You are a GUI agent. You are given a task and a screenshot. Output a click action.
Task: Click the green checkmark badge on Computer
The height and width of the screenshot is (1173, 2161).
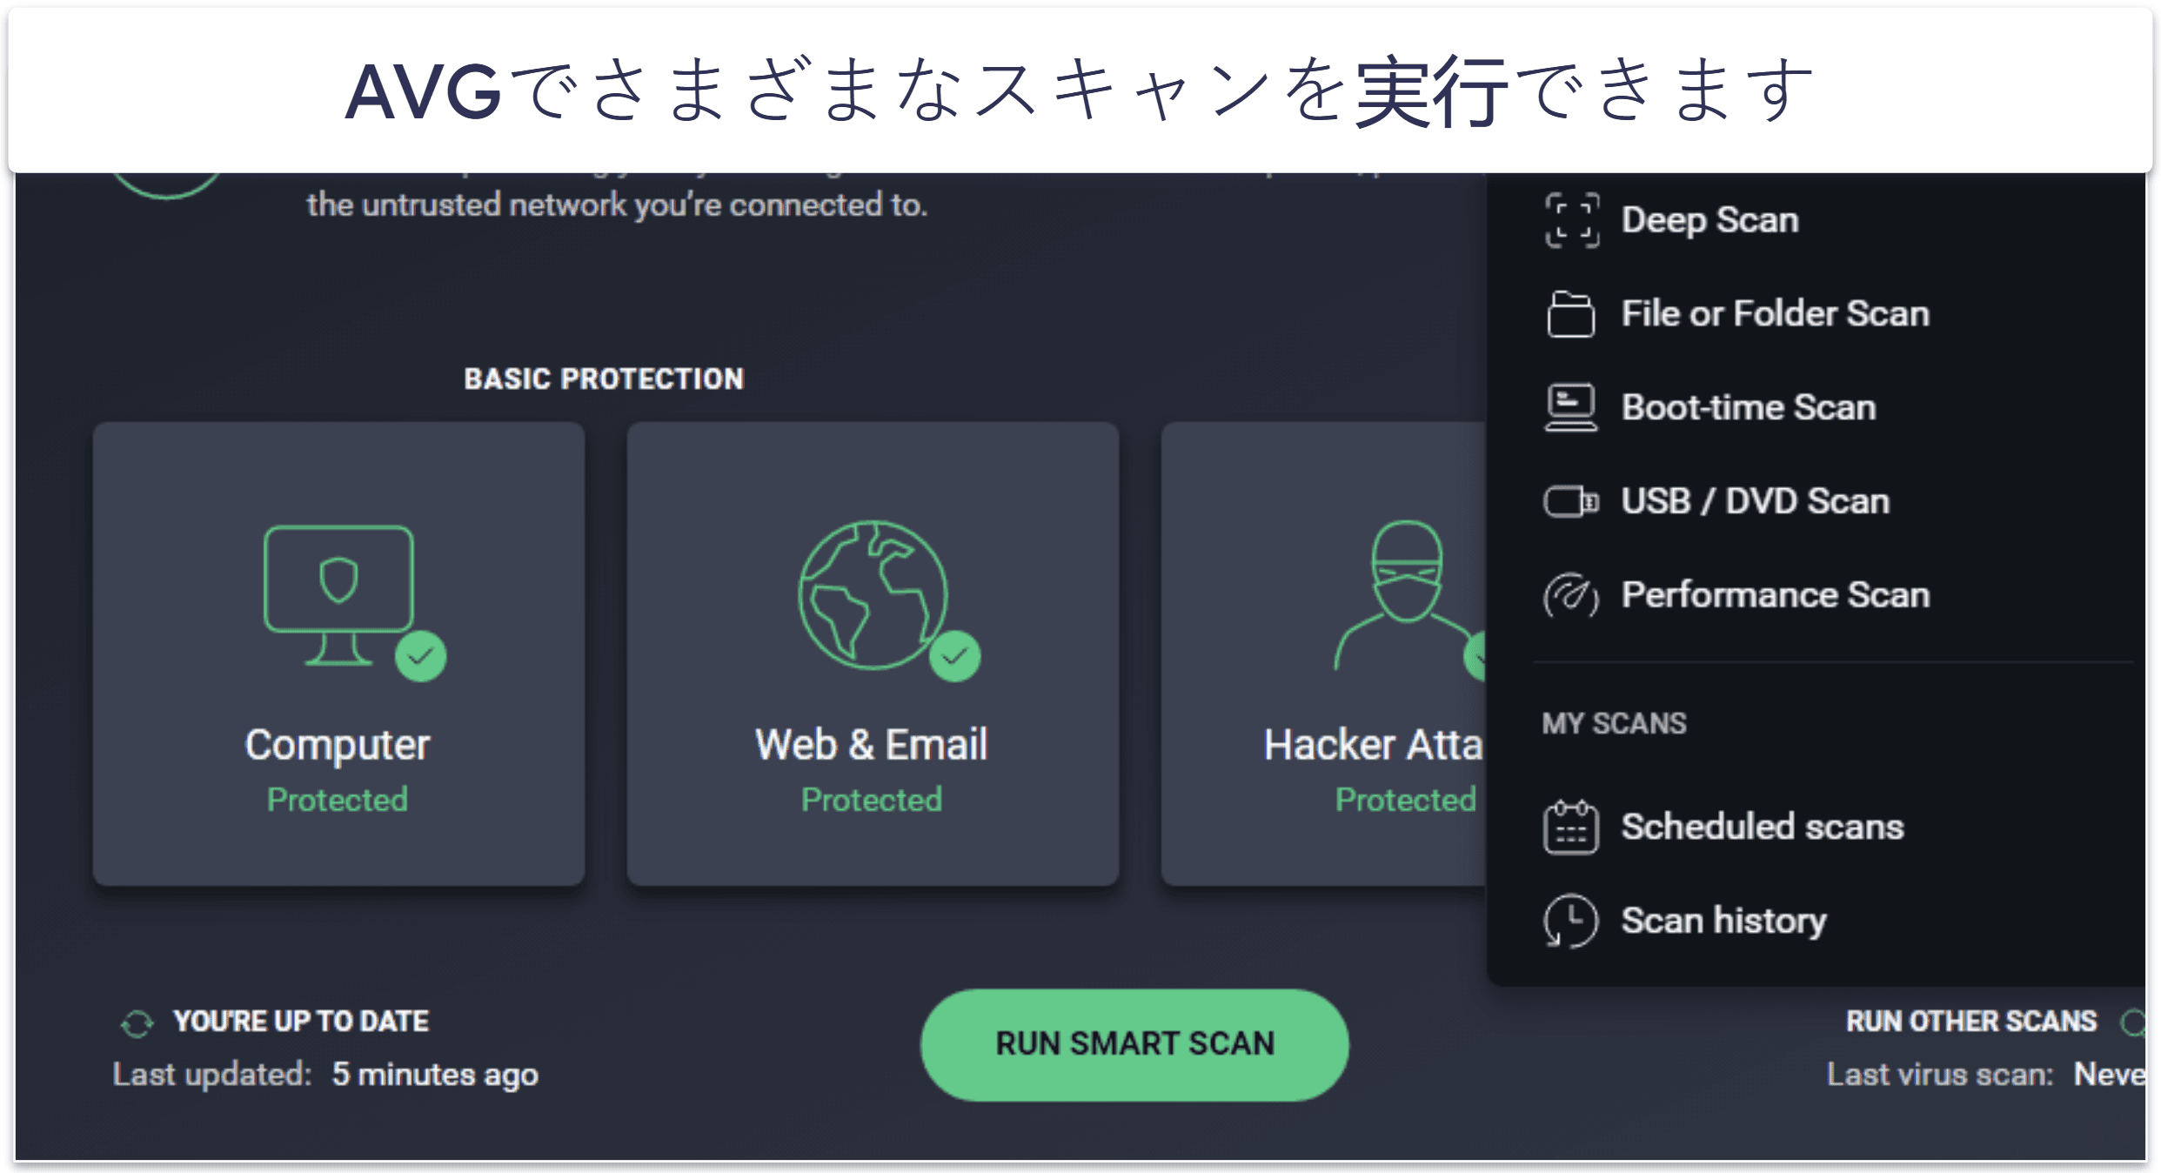click(x=421, y=656)
